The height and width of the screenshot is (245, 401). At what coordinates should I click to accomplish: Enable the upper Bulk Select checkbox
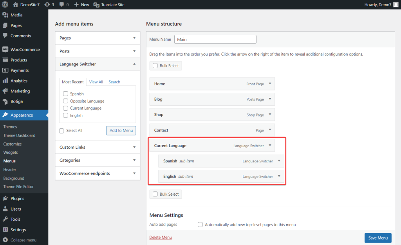pos(155,66)
